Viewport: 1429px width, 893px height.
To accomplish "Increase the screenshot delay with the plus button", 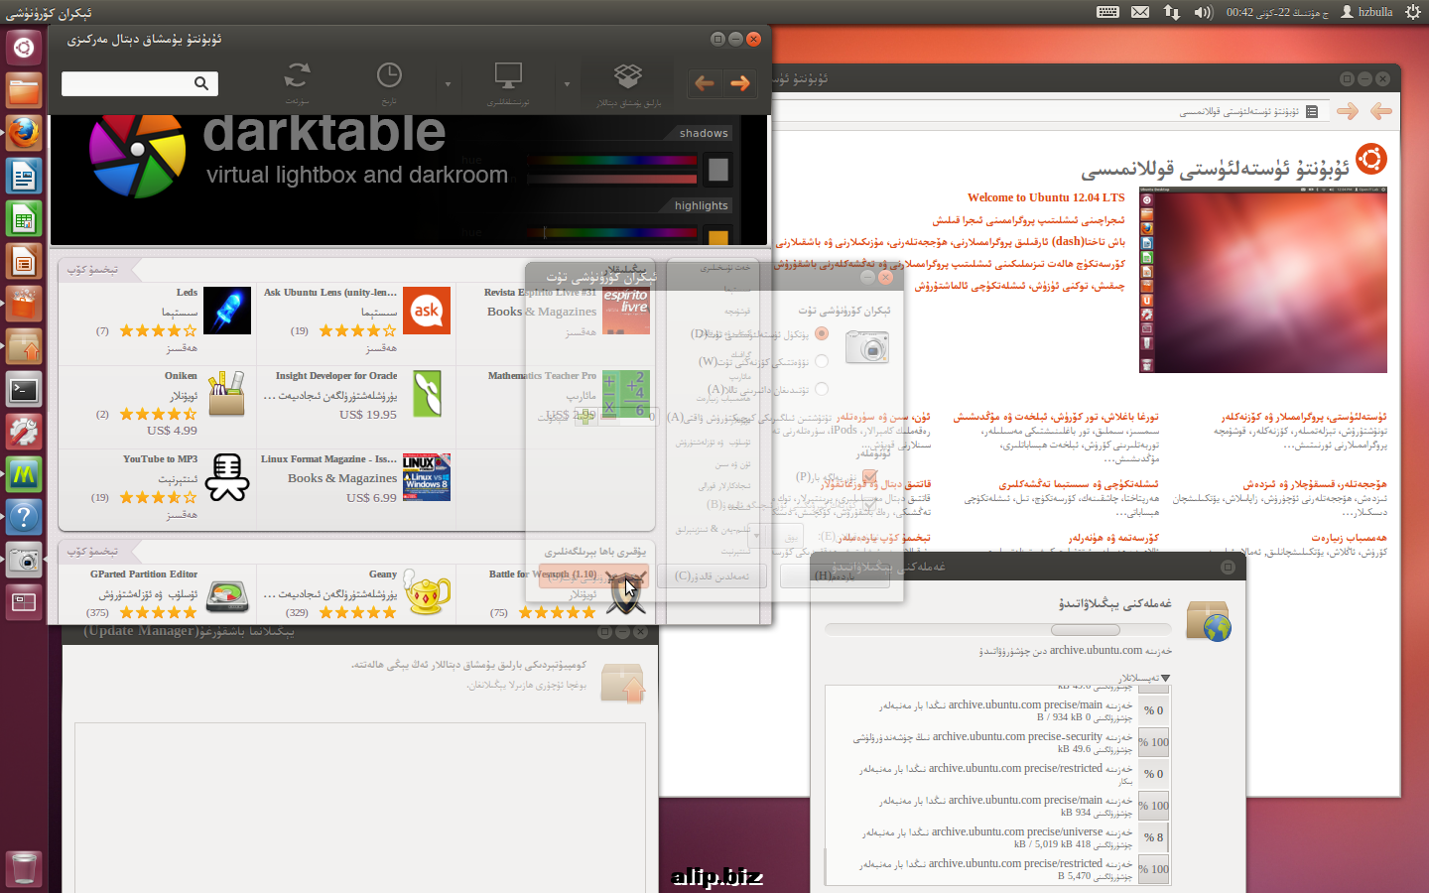I will pyautogui.click(x=585, y=417).
